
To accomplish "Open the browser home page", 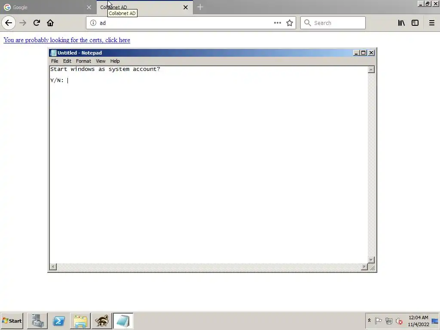I will pyautogui.click(x=50, y=23).
